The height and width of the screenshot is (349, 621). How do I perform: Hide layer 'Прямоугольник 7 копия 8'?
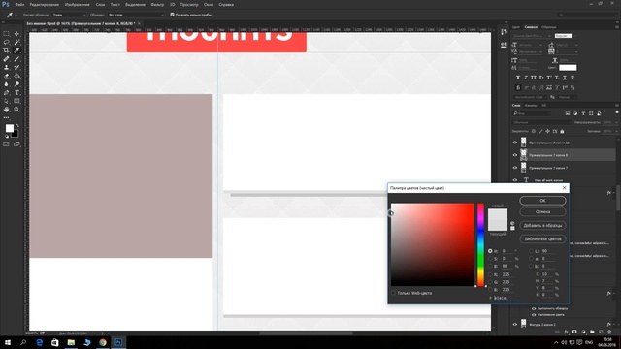pos(515,155)
